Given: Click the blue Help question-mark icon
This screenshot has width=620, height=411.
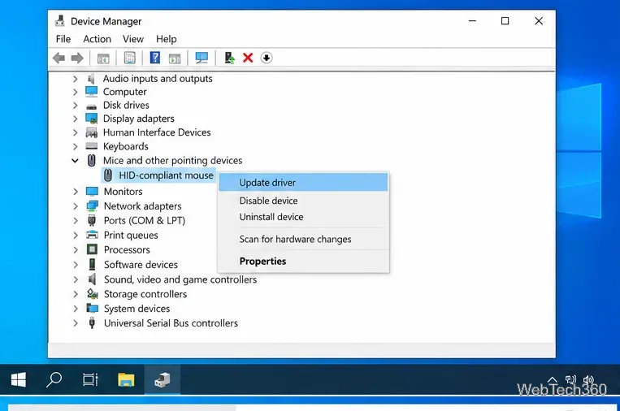Looking at the screenshot, I should click(155, 58).
